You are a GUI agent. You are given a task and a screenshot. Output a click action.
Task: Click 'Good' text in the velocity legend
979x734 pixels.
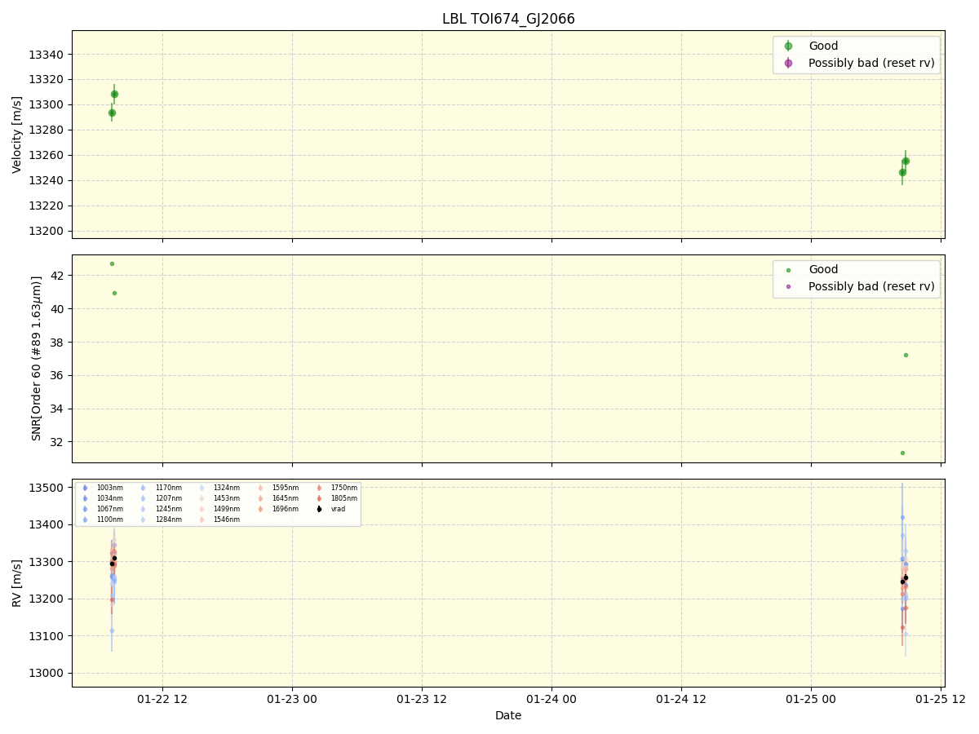(823, 46)
